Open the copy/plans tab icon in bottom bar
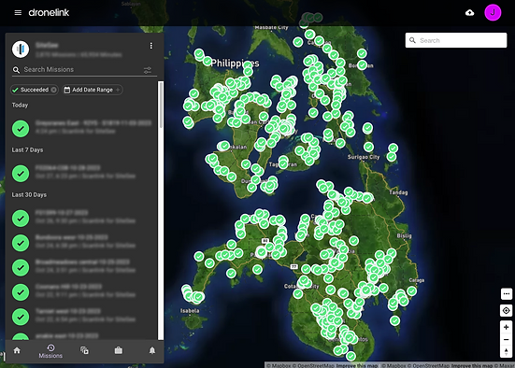This screenshot has width=515, height=368. (84, 350)
